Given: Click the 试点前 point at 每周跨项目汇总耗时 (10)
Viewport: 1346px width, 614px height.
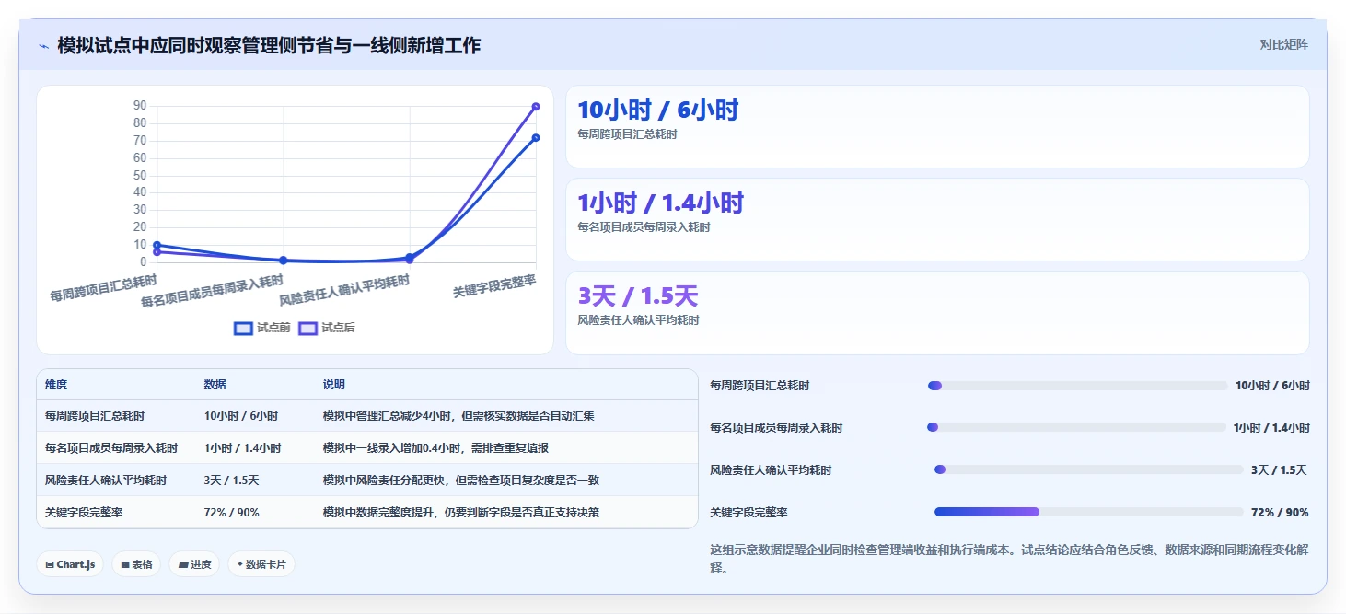Looking at the screenshot, I should coord(157,245).
